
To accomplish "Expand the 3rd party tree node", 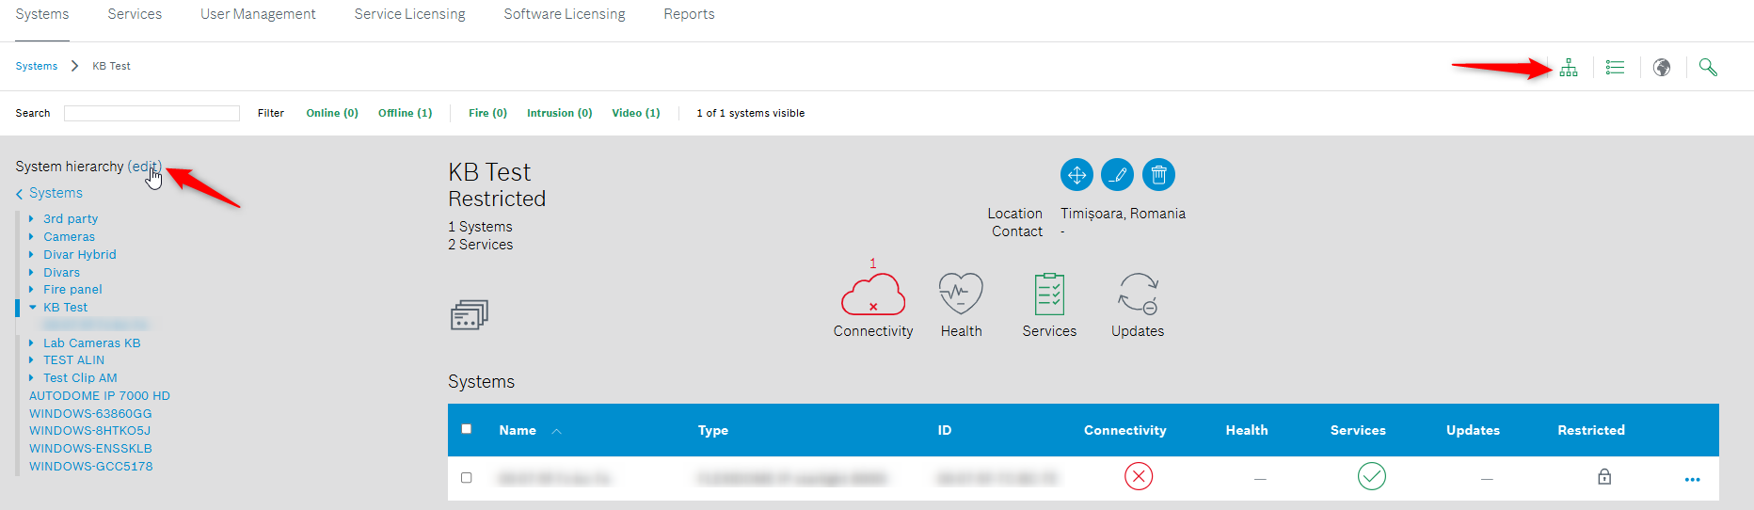I will point(31,219).
